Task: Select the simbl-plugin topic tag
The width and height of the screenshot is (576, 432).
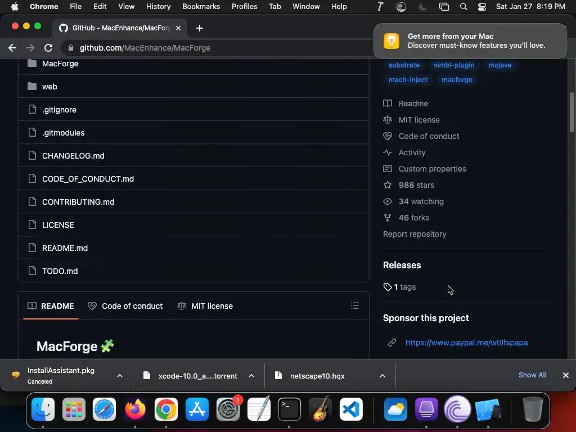Action: pos(454,65)
